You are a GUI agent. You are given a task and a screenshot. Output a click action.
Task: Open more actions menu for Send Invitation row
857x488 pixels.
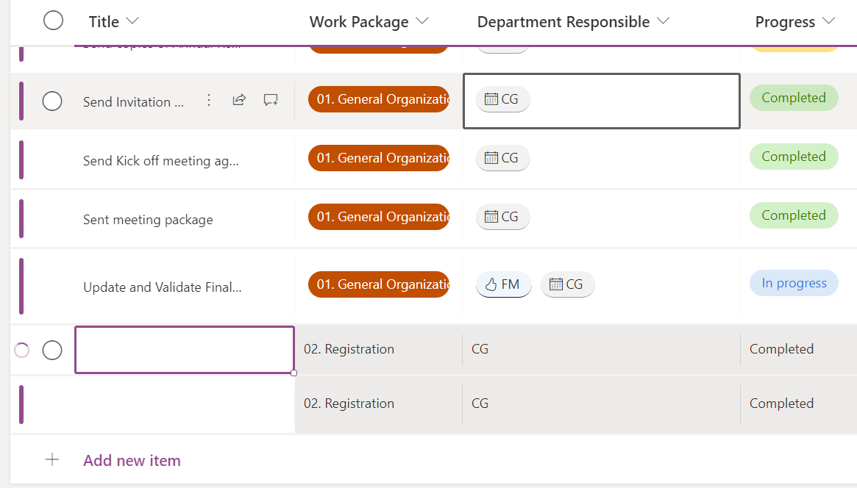click(x=209, y=100)
